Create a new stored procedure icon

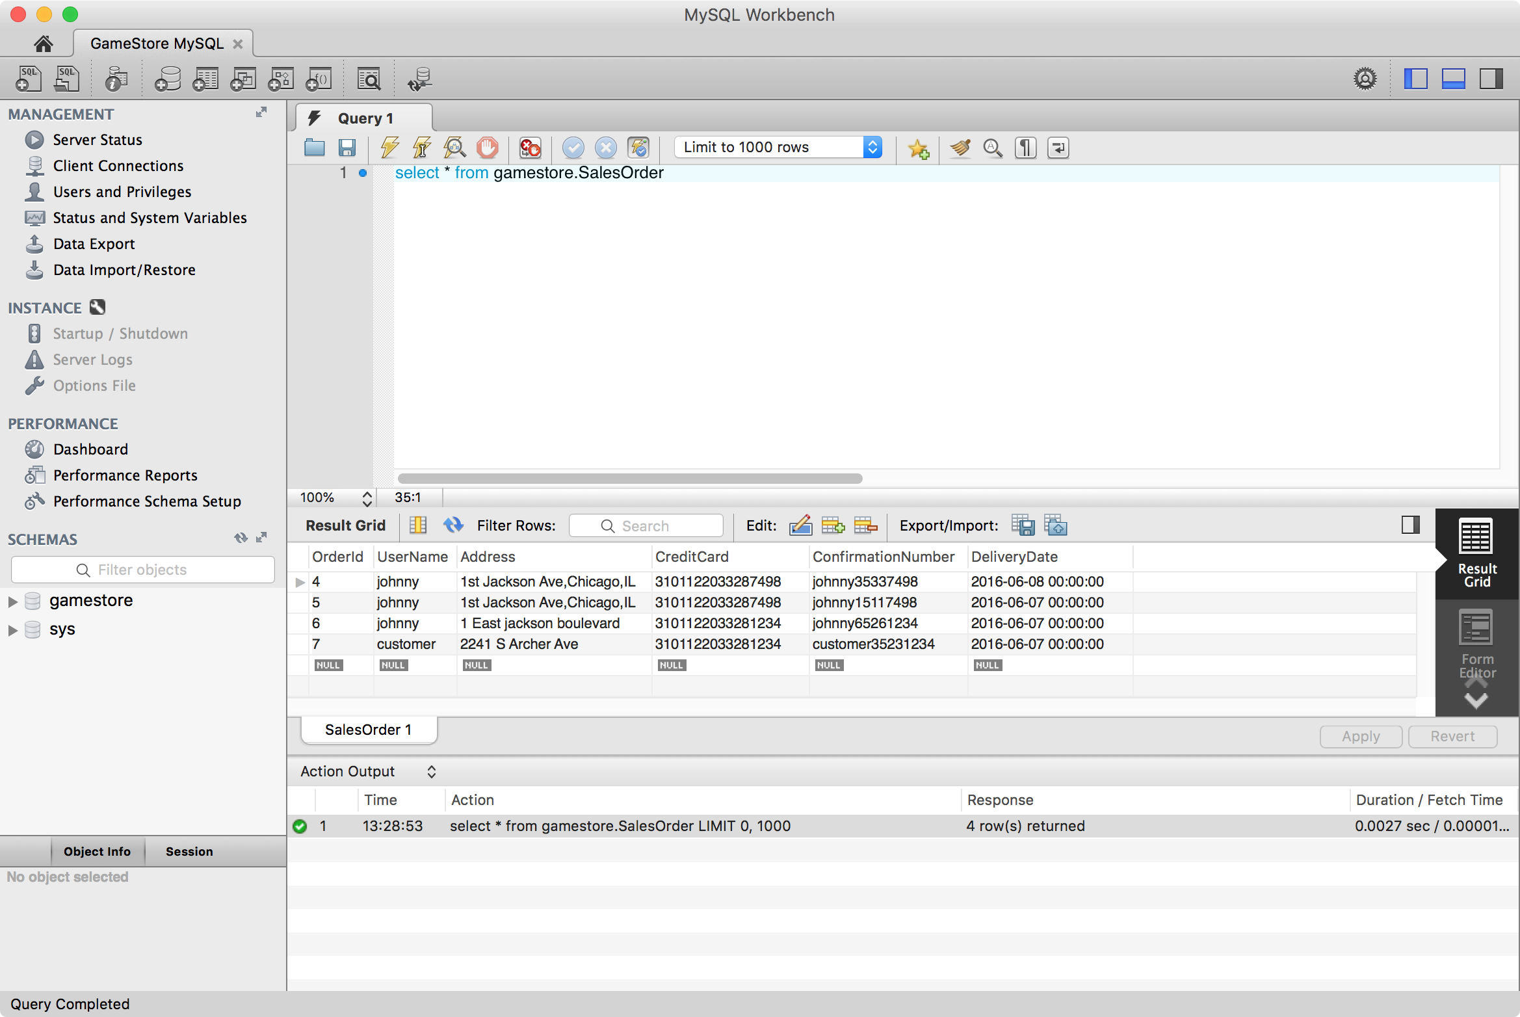281,79
